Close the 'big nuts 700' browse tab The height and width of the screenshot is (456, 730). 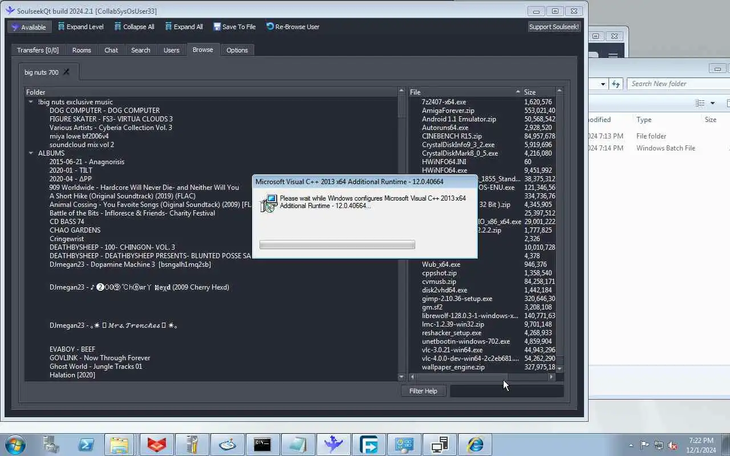66,72
